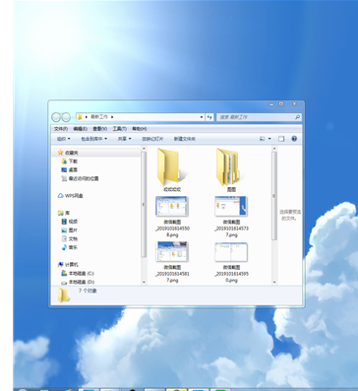Click the navigation pane scrollbar up arrow
Image resolution: width=358 pixels, height=391 pixels.
tap(144, 149)
